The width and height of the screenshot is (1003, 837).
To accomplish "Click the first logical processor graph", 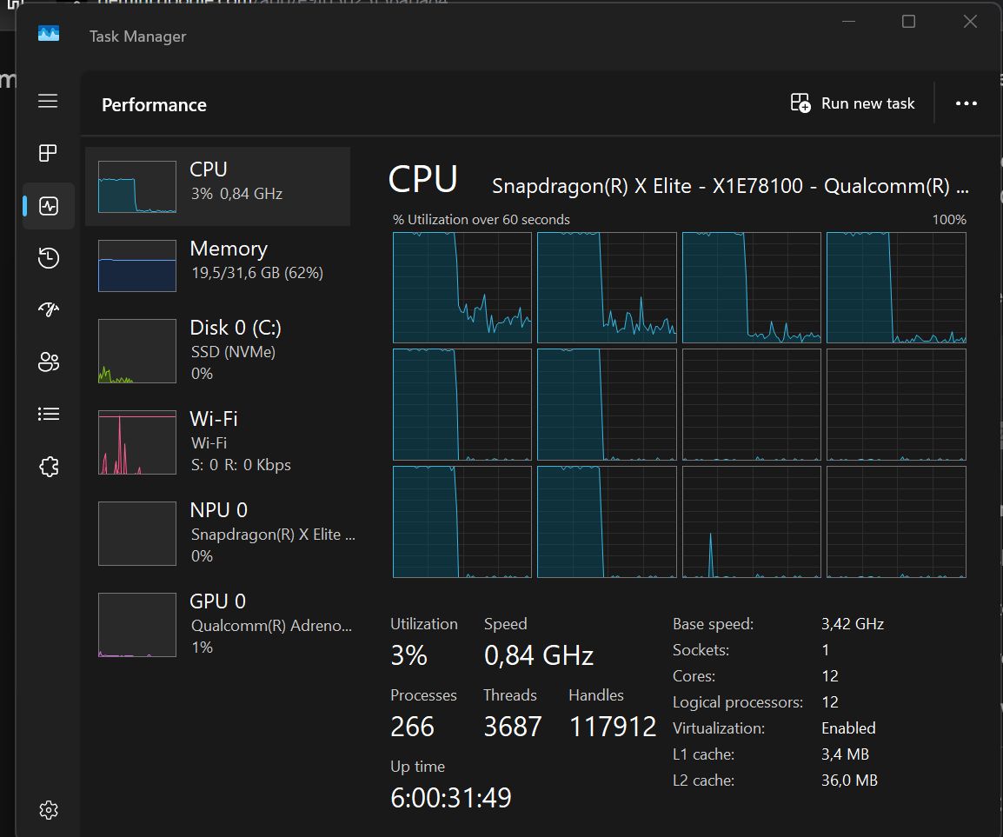I will 462,288.
